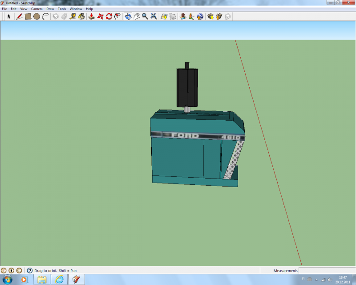
Task: Open the Windows Start menu
Action: pos(7,279)
